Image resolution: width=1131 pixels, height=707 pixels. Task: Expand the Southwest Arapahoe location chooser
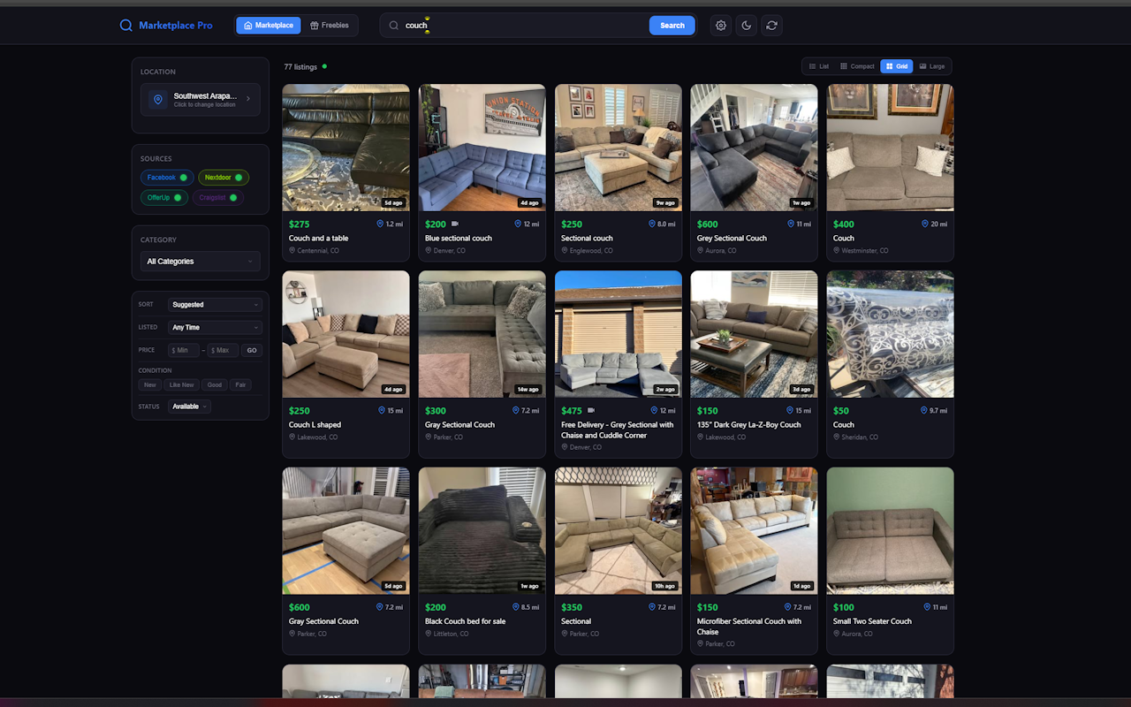(201, 100)
